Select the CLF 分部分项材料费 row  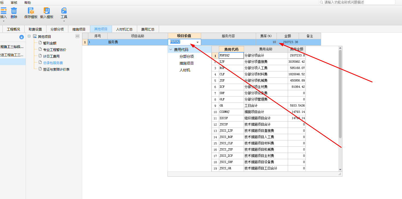tap(259, 74)
